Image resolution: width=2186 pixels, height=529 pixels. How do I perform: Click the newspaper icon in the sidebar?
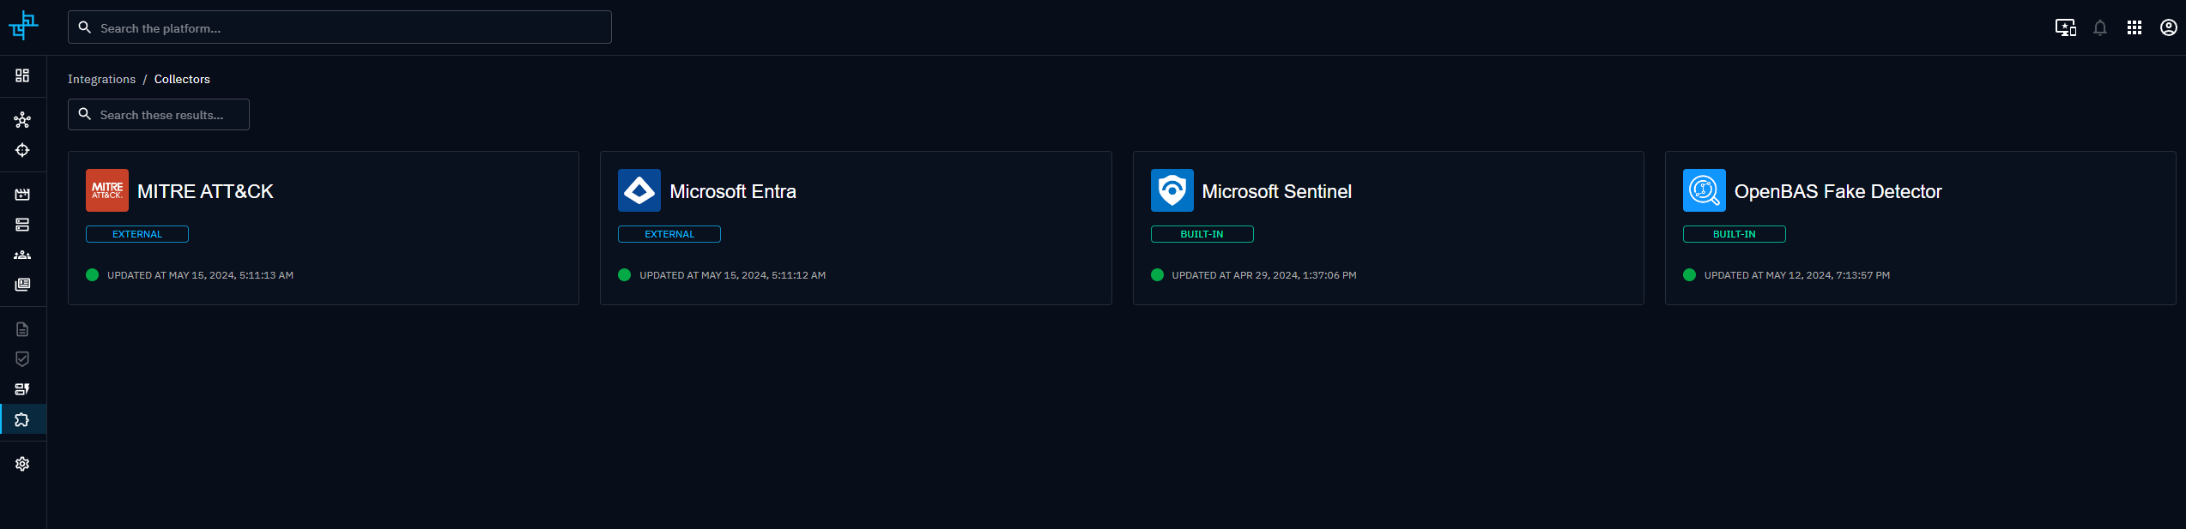[22, 285]
